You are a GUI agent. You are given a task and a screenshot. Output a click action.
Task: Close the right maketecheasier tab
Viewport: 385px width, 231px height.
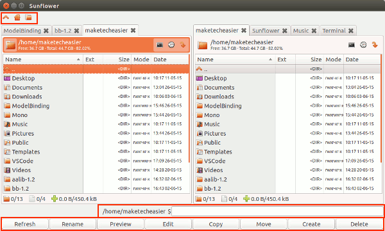coord(244,30)
